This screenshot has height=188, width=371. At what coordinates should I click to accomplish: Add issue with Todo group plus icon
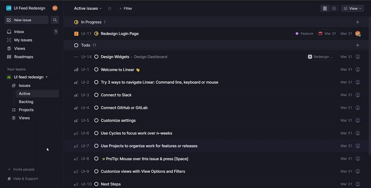[357, 45]
